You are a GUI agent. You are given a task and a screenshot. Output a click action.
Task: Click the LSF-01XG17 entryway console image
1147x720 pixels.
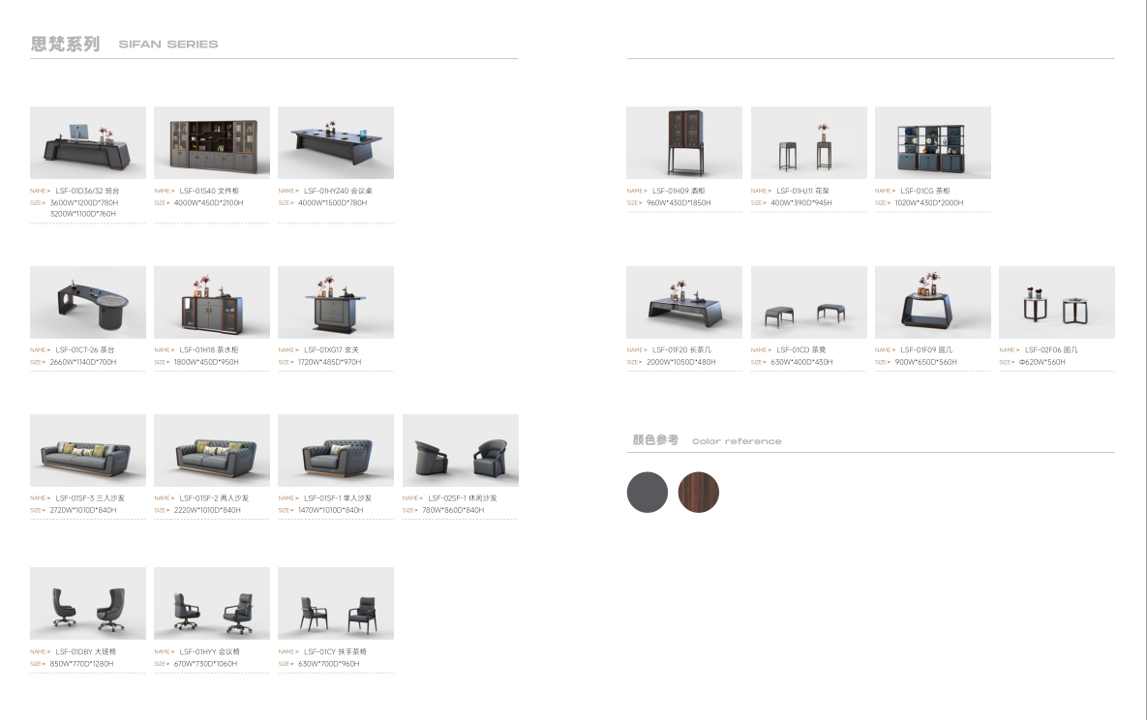click(336, 302)
